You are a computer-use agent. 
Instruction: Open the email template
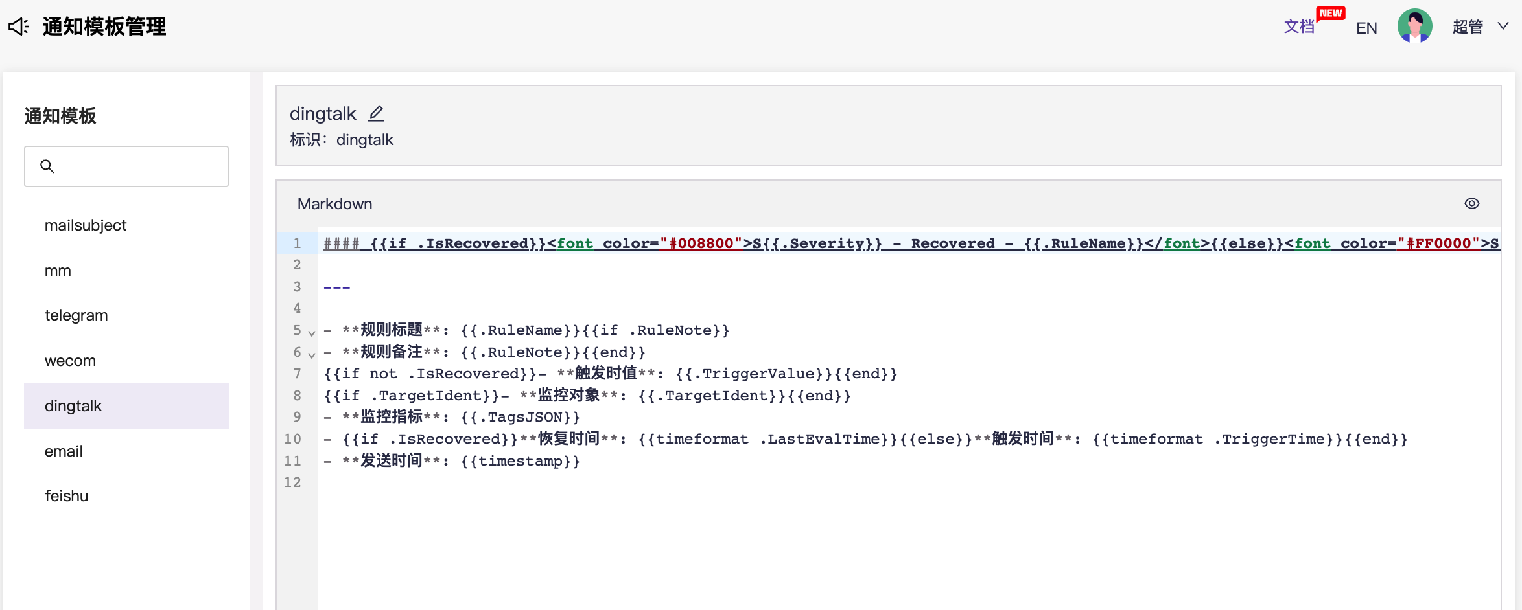click(64, 451)
